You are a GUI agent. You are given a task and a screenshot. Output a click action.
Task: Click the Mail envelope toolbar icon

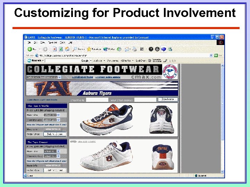tap(127, 49)
